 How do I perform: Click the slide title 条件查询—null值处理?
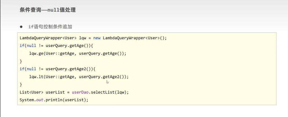click(47, 10)
